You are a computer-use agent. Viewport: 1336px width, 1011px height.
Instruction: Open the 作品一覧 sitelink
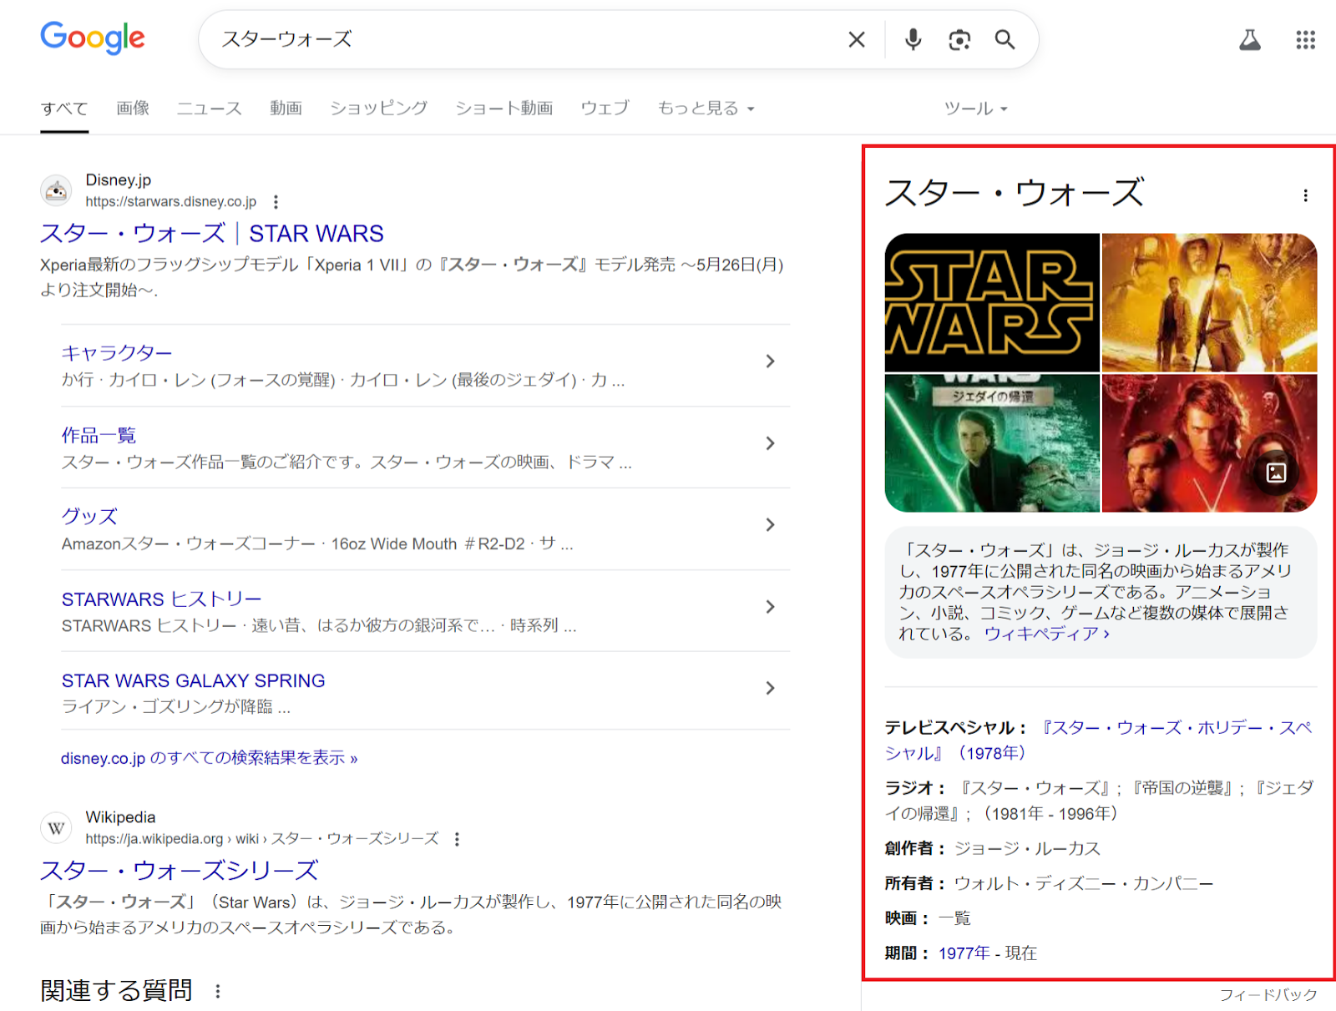99,435
